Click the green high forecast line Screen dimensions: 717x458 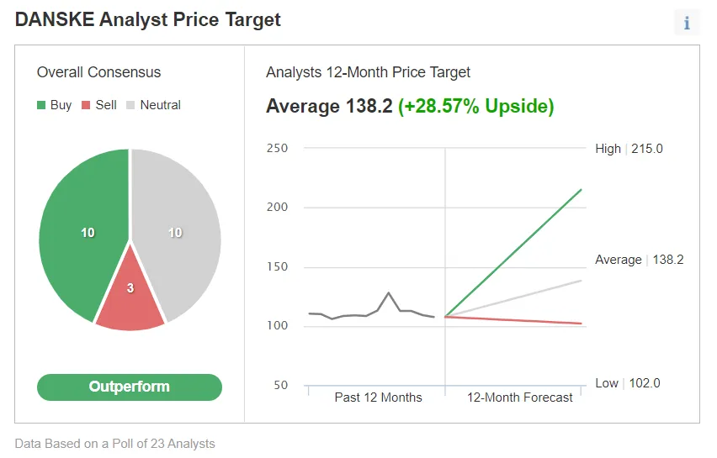[x=513, y=252]
